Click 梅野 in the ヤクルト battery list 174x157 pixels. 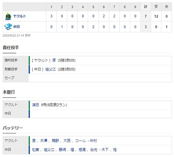point(55,141)
